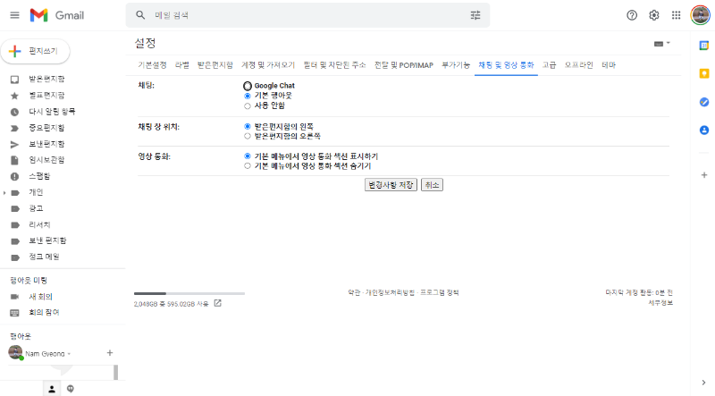
Task: Open the support help question mark icon
Action: (x=632, y=15)
